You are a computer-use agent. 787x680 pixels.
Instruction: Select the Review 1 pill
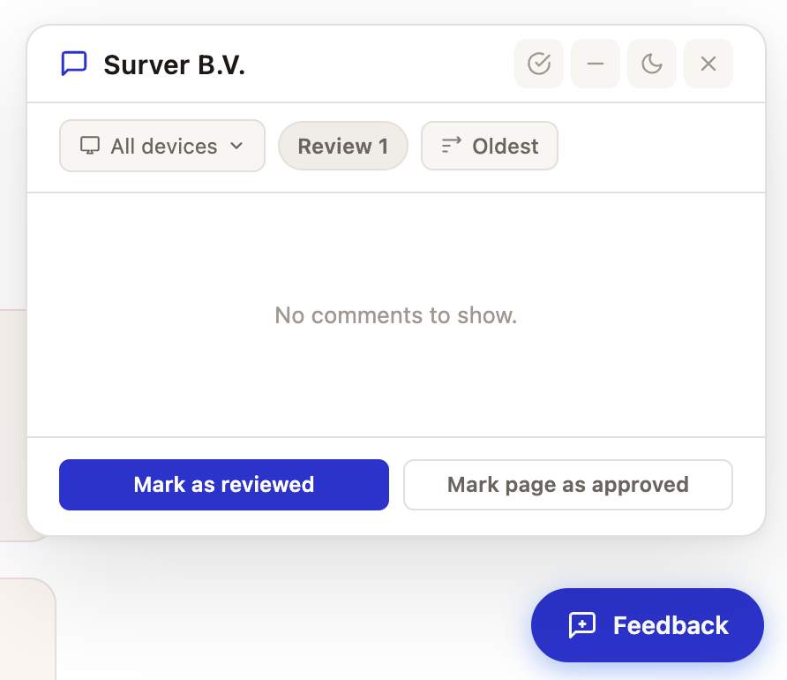343,146
